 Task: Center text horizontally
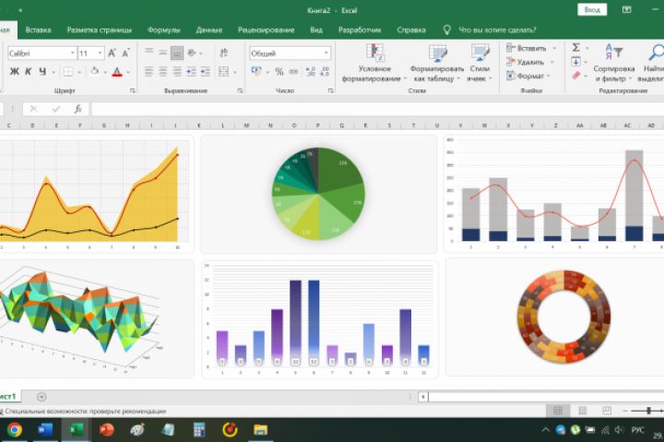coord(163,72)
